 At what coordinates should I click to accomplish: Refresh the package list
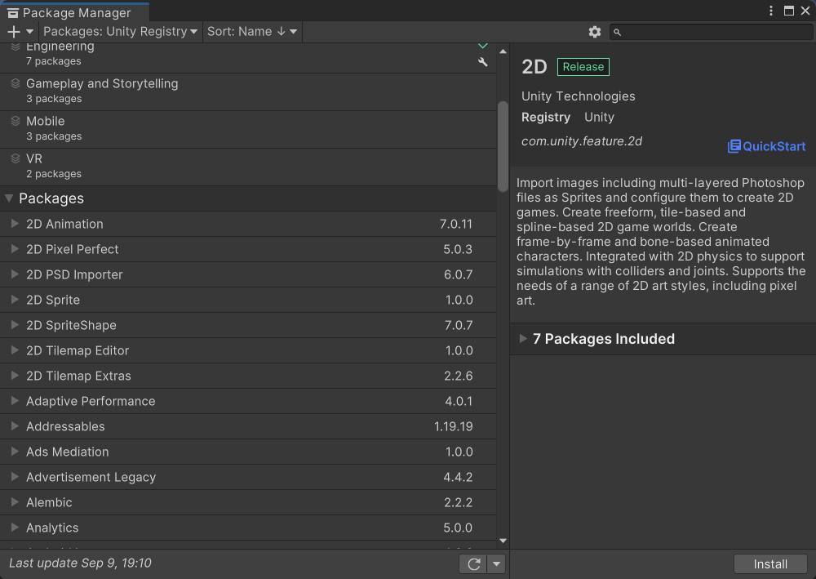pyautogui.click(x=474, y=563)
